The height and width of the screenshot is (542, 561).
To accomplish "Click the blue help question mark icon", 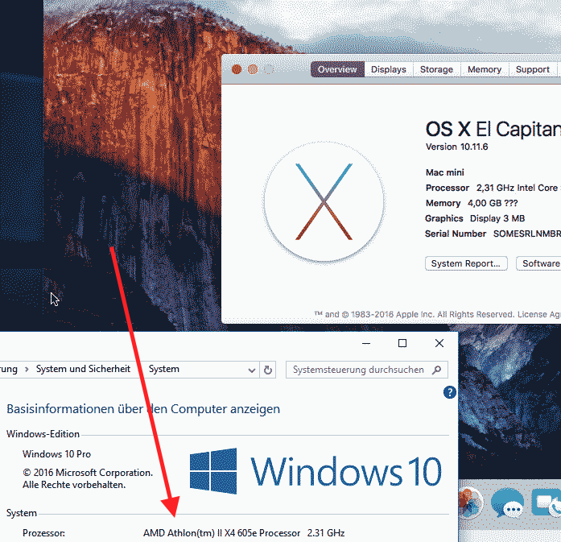I will [449, 392].
